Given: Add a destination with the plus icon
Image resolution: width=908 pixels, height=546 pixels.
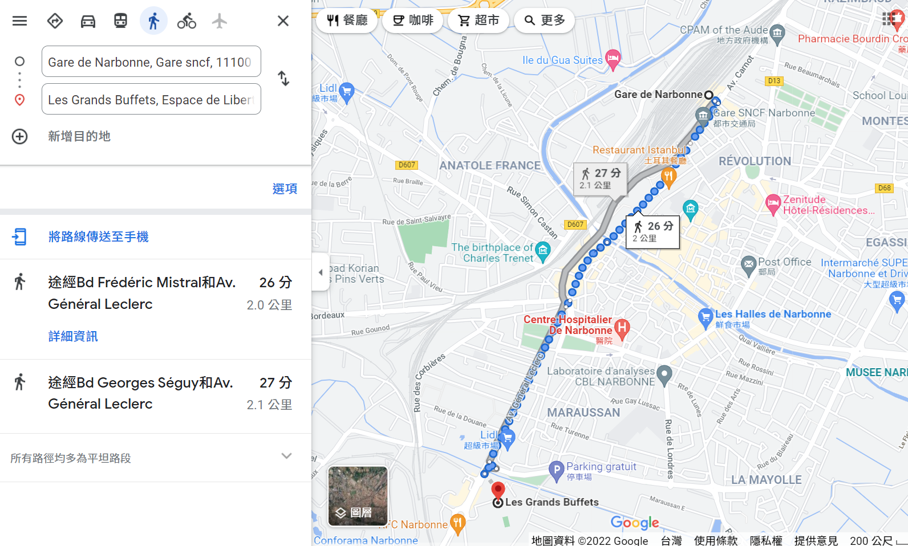Looking at the screenshot, I should click(x=20, y=136).
